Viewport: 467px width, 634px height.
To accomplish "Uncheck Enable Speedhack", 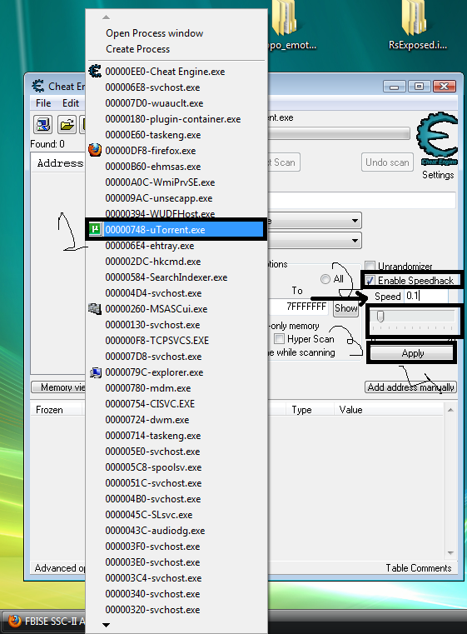I will tap(370, 280).
